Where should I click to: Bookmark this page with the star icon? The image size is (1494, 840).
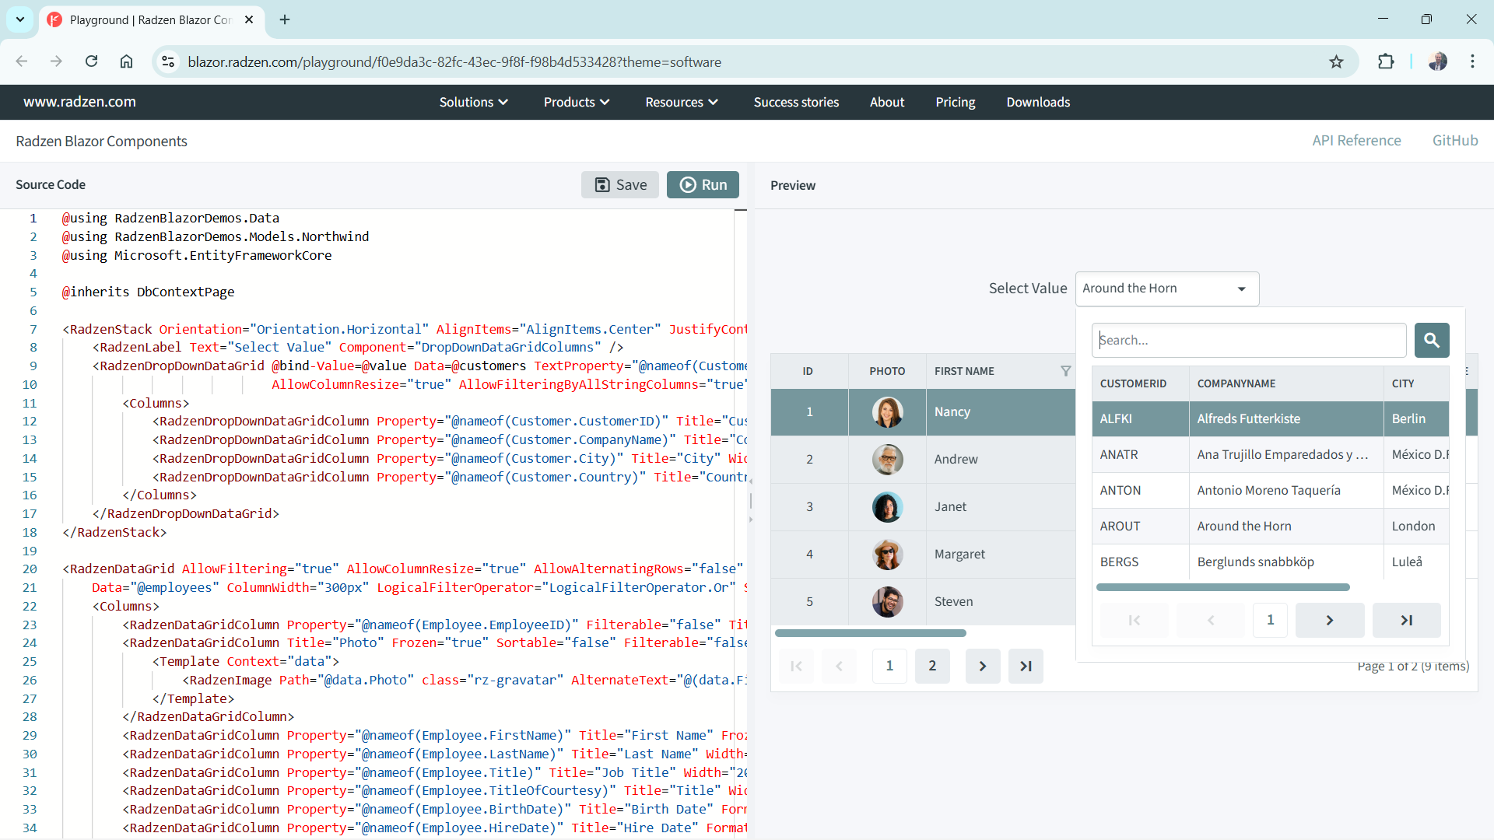coord(1336,61)
